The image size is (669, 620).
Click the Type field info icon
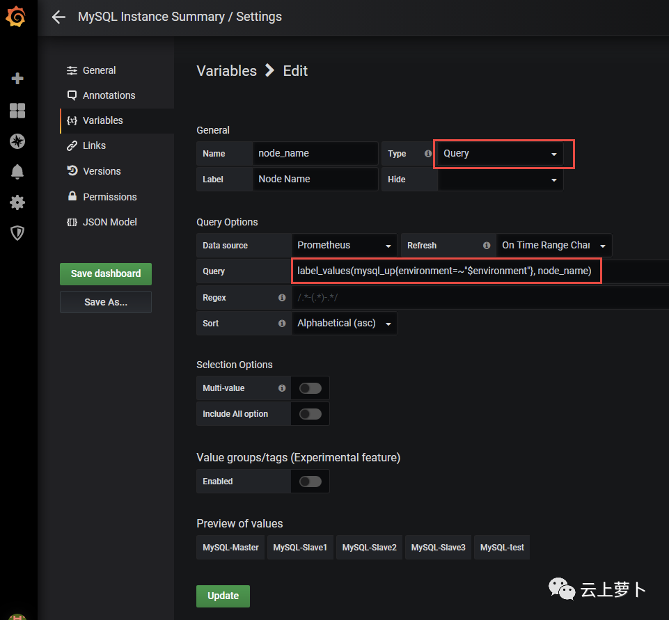tap(428, 154)
